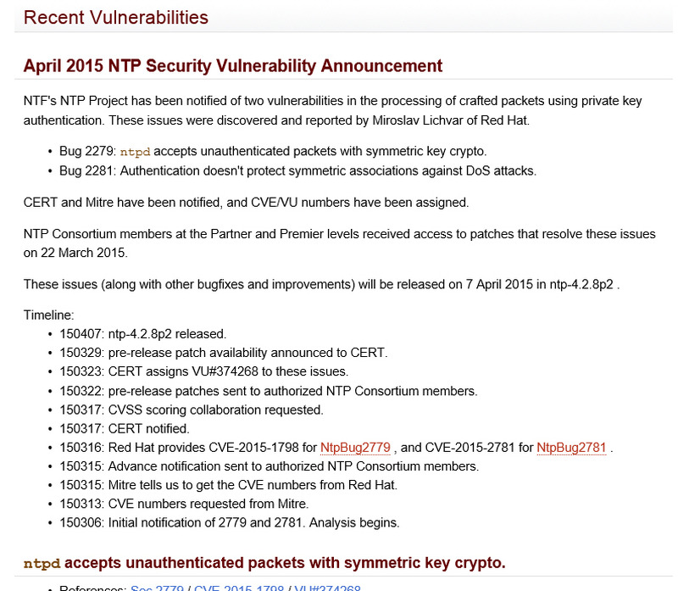The image size is (678, 591).
Task: Click the Recent Vulnerabilities page heading
Action: pos(115,17)
